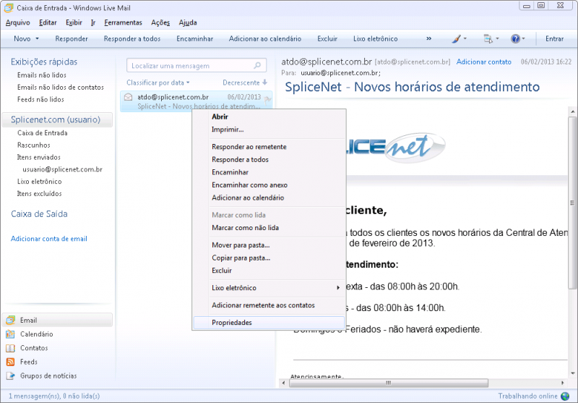578x403 pixels.
Task: Open the Ir menu
Action: [93, 22]
